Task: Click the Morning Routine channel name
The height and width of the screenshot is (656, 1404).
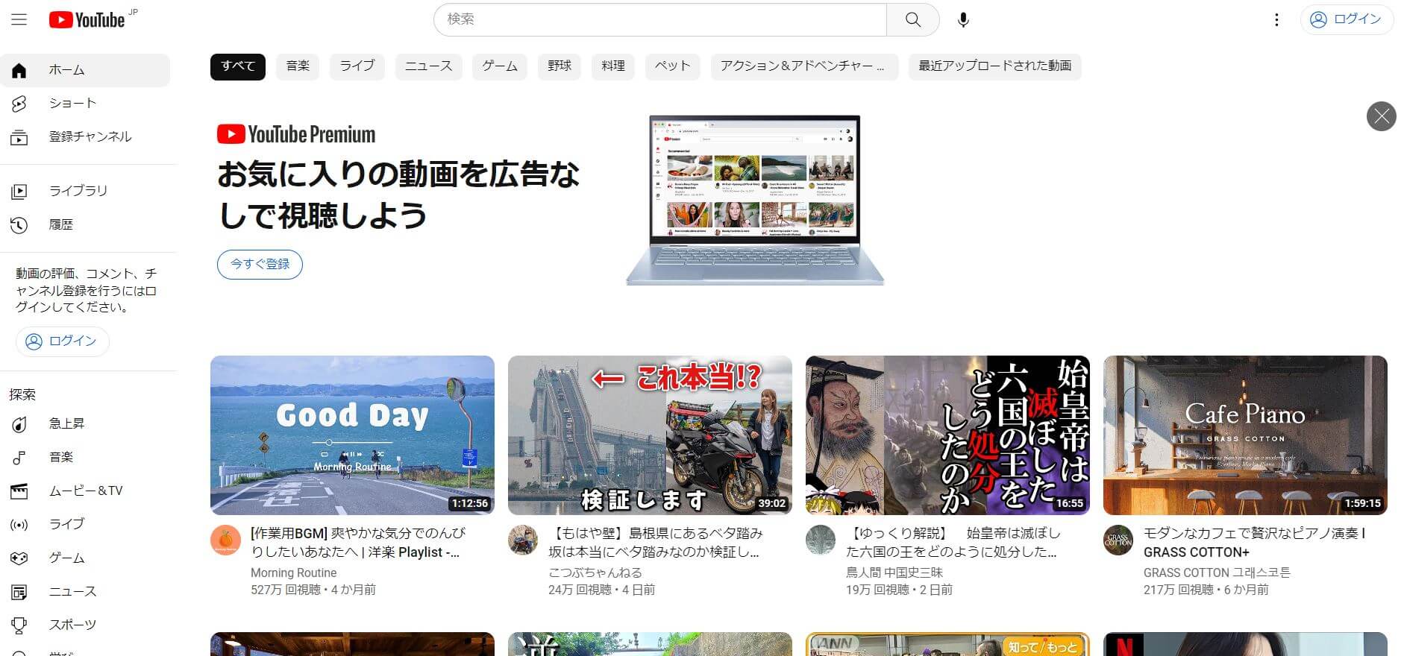Action: pos(294,573)
